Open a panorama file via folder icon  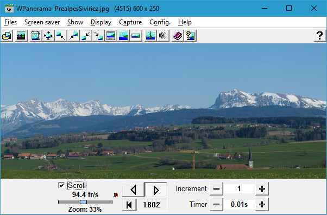coord(7,36)
